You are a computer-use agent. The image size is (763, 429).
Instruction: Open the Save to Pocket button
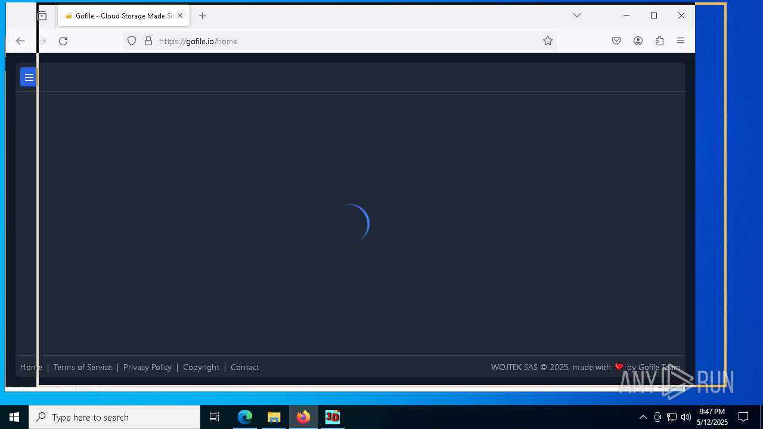[616, 41]
